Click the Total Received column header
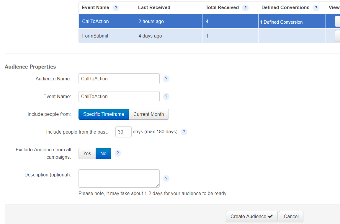Screen dimensions: 340x224 (x=222, y=8)
